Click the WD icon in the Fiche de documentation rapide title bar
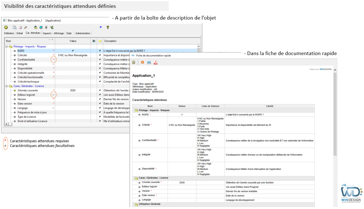The width and height of the screenshot is (364, 209). [x=133, y=56]
